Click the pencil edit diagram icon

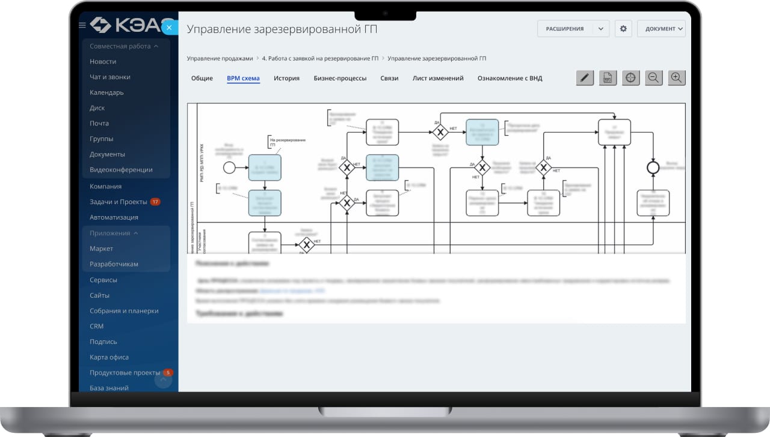[x=585, y=78]
